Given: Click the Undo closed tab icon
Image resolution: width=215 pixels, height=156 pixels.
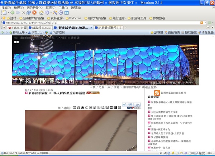Looking at the screenshot, I should pyautogui.click(x=47, y=13).
